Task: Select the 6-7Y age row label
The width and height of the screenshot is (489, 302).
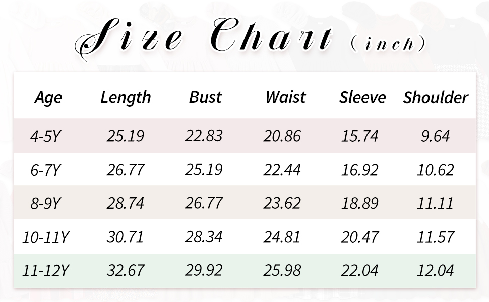Action: pyautogui.click(x=45, y=170)
